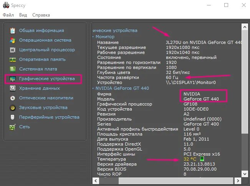250x186 pixels.
Task: Click the horizontal scrollbar thumb
Action: pos(176,181)
